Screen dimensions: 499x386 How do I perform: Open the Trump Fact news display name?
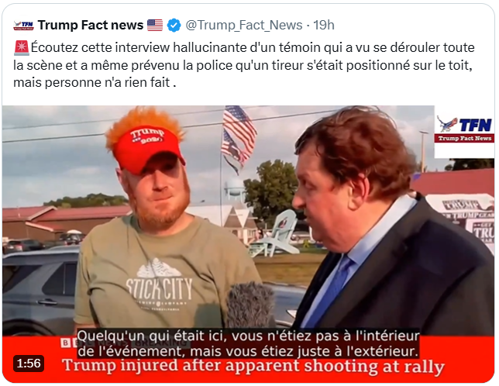(91, 25)
